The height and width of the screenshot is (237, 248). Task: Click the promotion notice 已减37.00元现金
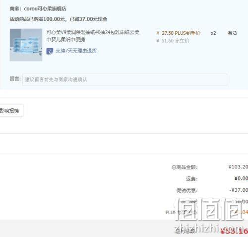pyautogui.click(x=88, y=19)
